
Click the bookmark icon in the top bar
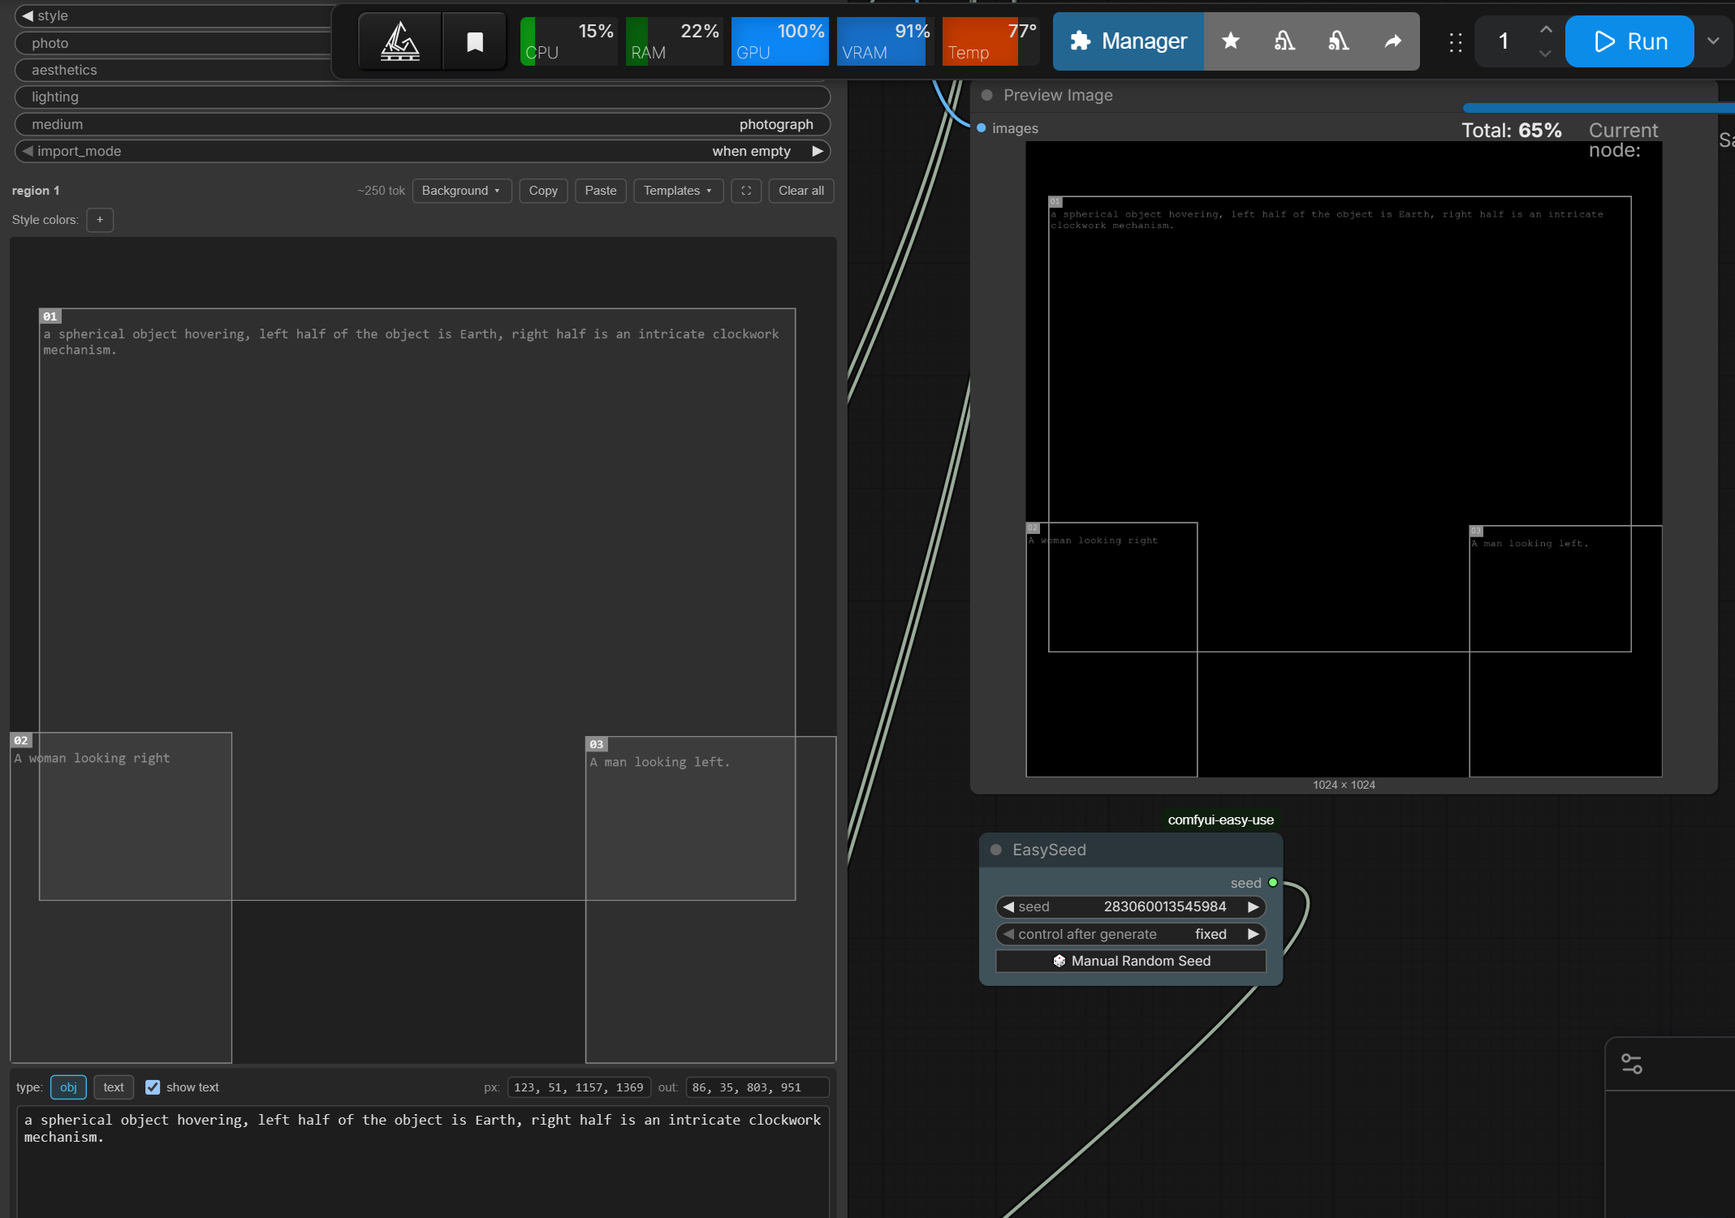[475, 41]
